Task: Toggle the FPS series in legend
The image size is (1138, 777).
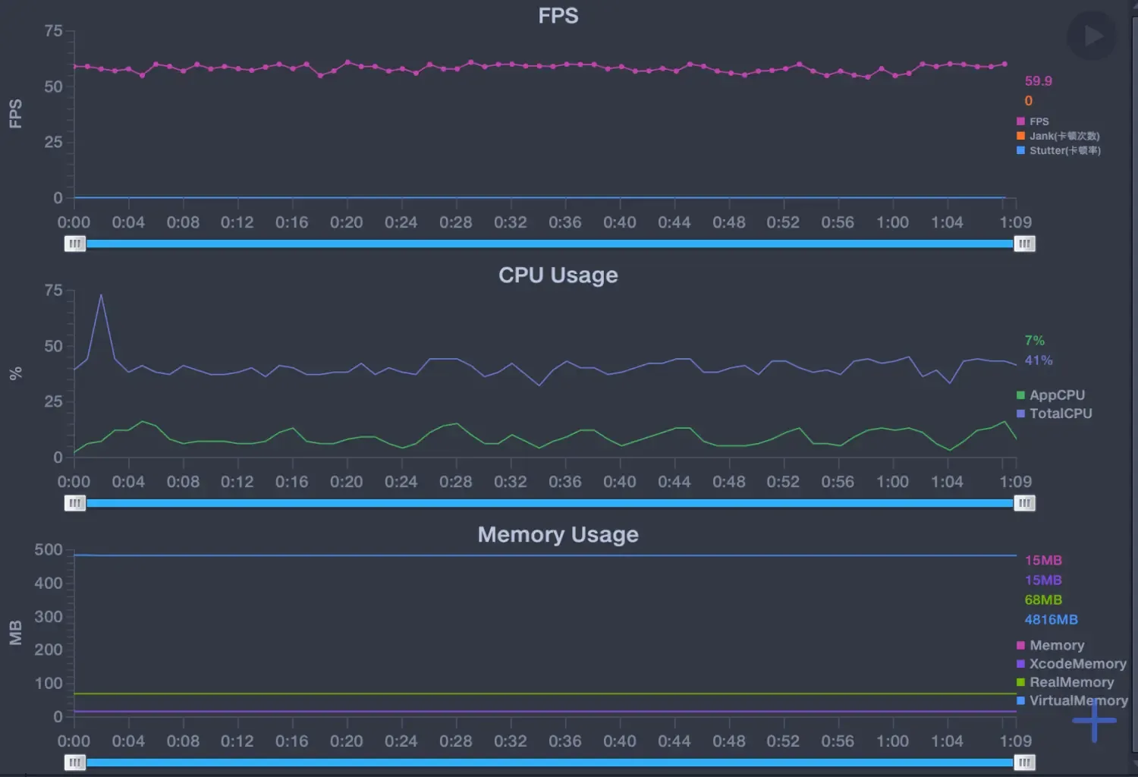Action: click(1039, 121)
